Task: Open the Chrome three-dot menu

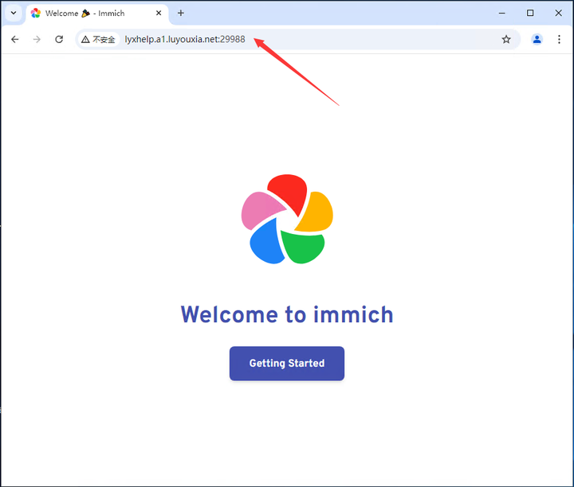Action: pyautogui.click(x=559, y=39)
